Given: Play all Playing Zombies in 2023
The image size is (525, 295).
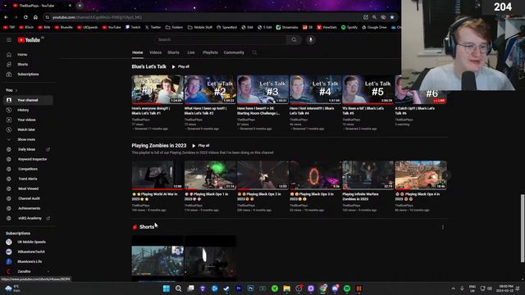Looking at the screenshot, I should coord(200,146).
